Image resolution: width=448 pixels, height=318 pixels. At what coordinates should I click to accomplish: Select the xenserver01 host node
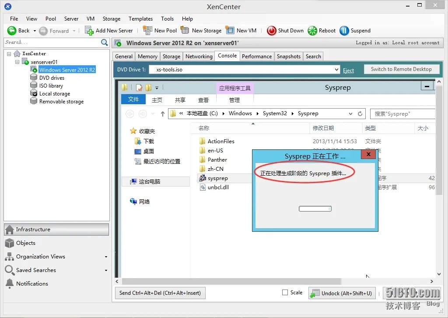(x=44, y=62)
